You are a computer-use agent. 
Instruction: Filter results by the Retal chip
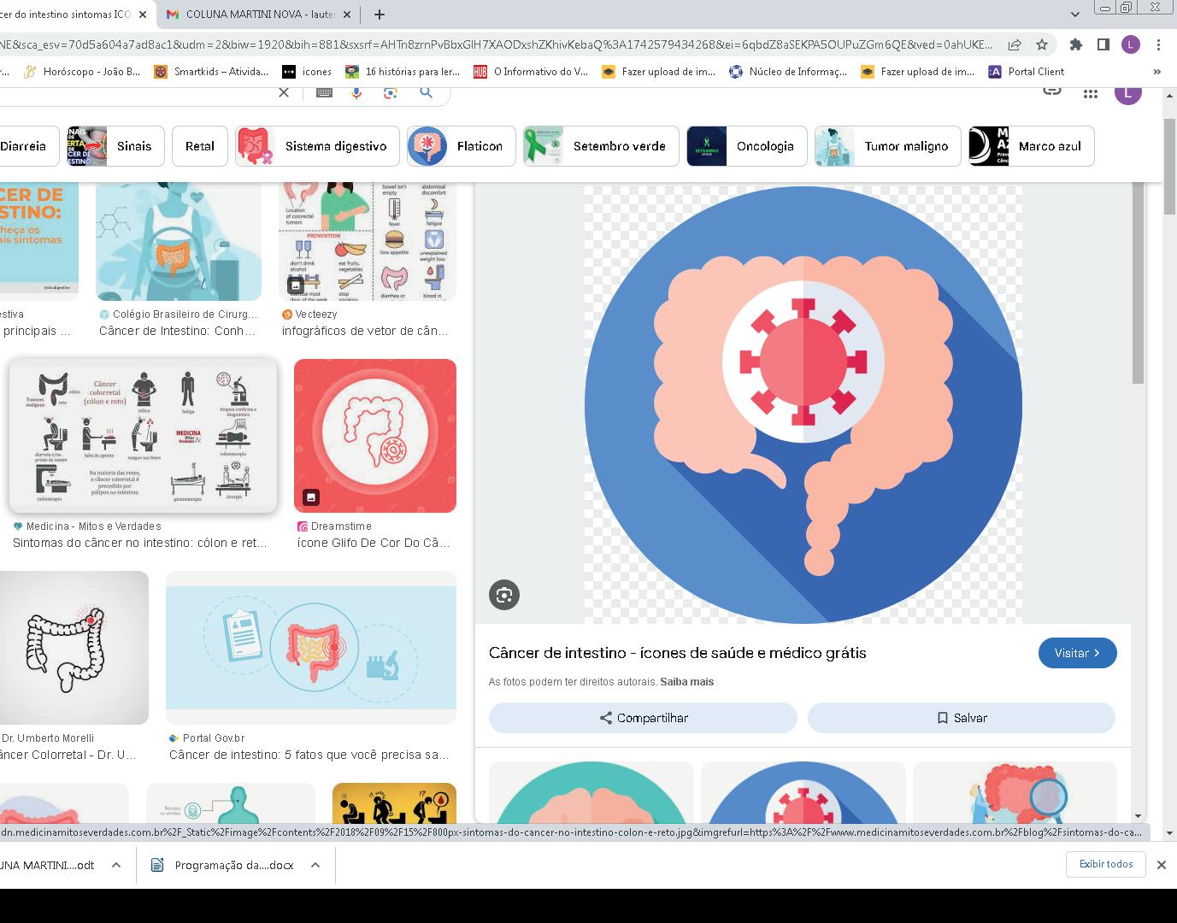(x=199, y=146)
